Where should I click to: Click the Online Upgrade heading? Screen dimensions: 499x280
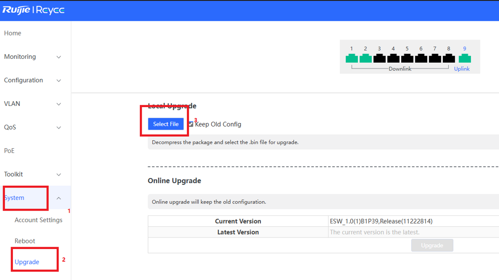point(174,180)
